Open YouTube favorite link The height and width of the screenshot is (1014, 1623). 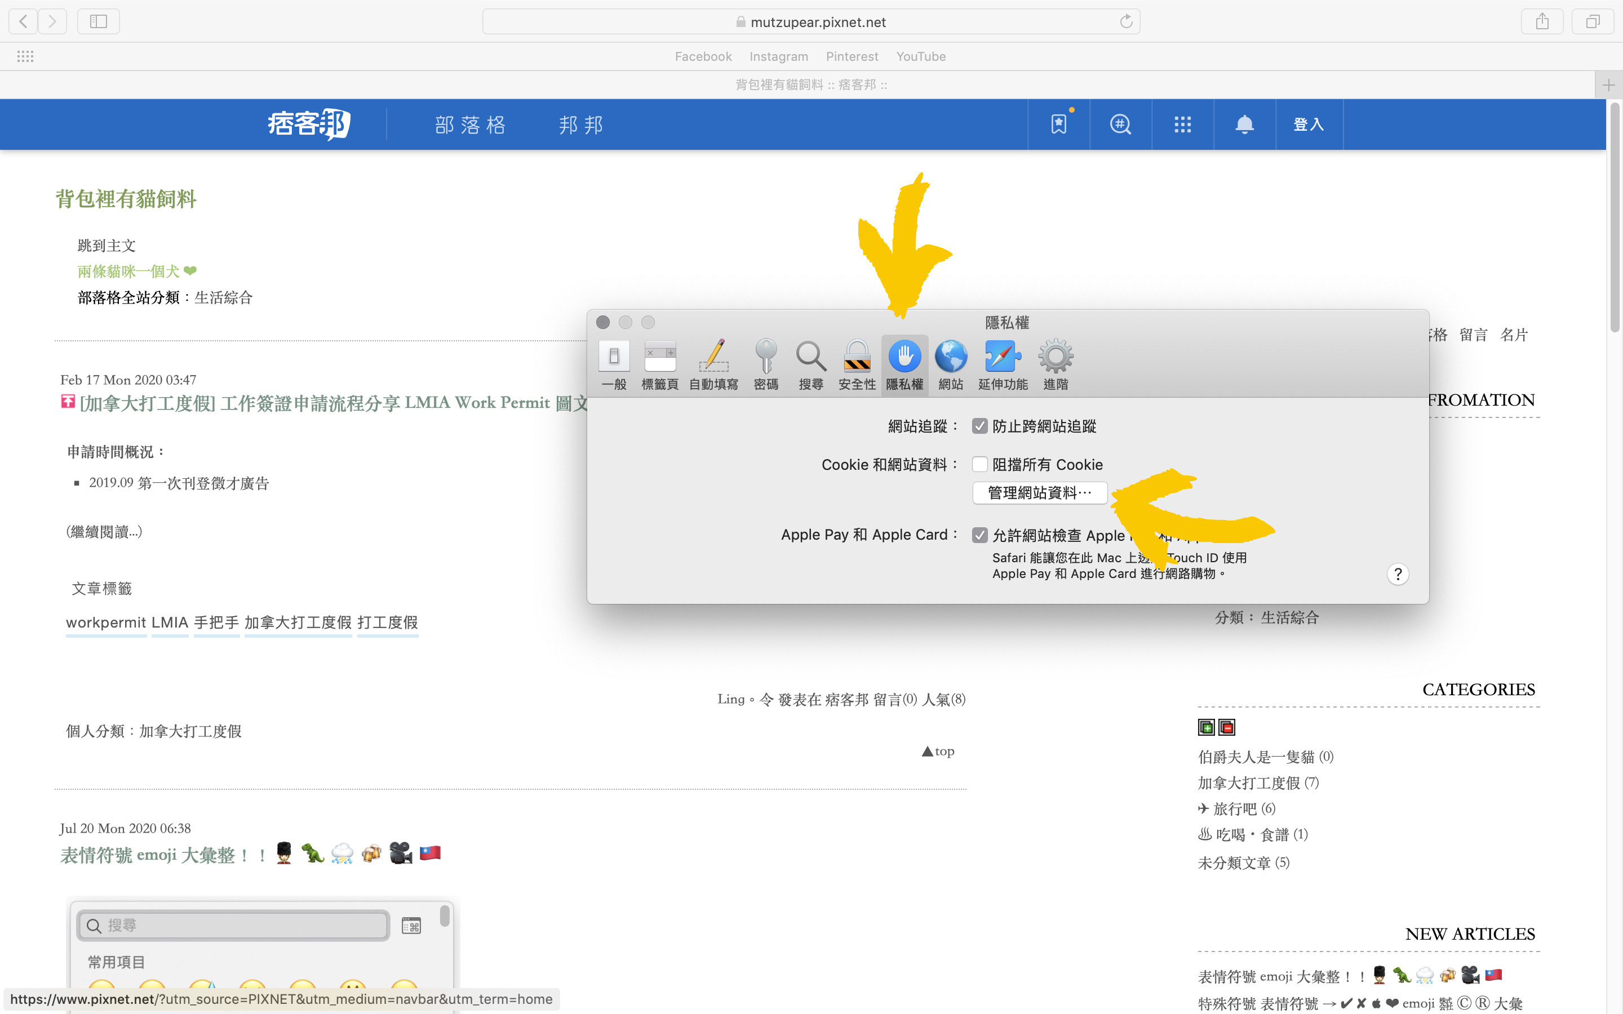point(921,56)
